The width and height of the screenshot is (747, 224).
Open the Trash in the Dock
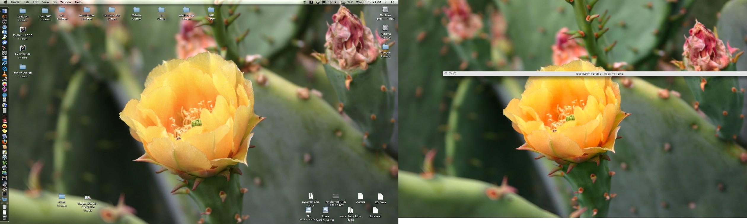(x=4, y=217)
